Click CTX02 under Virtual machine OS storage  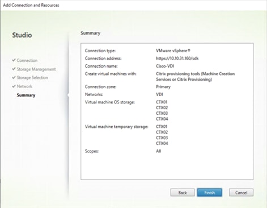162,107
